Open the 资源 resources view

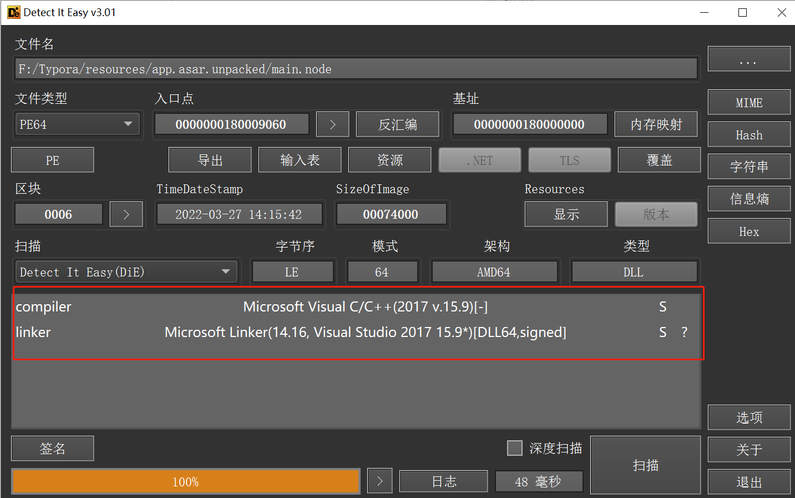(390, 160)
